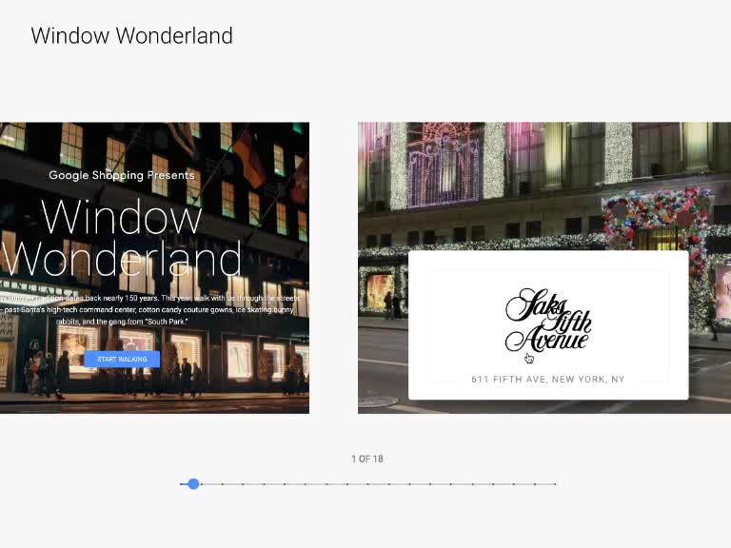Click the blue slider handle at position one
Screen dimensions: 731x548
point(193,483)
